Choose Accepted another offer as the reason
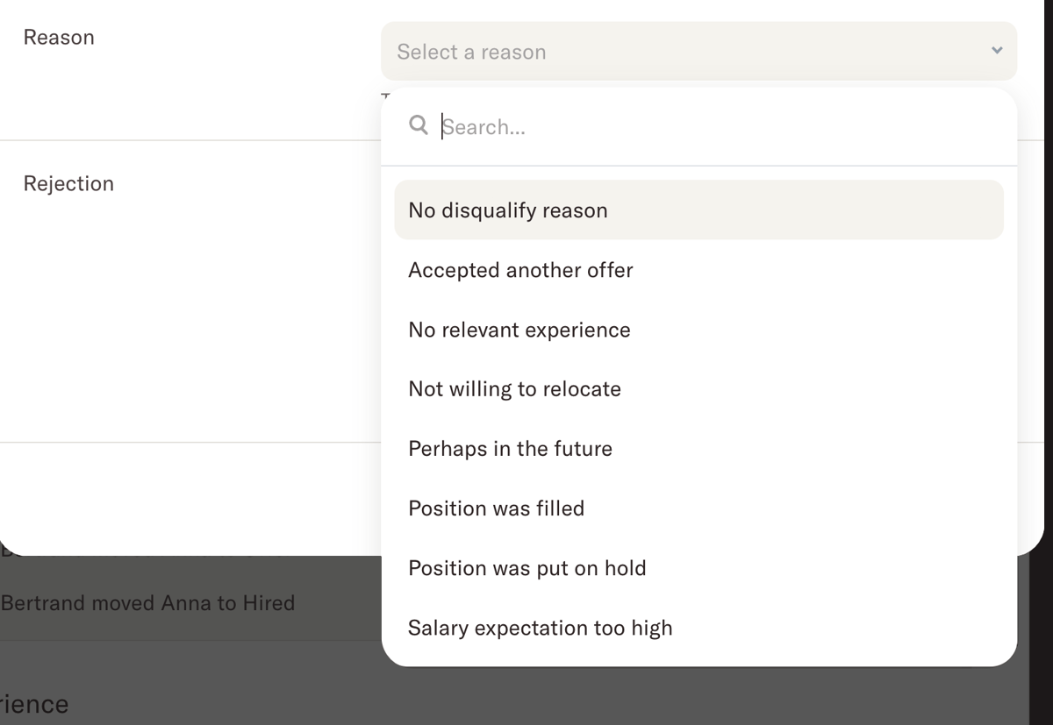Screen dimensions: 1053x725 tap(520, 270)
